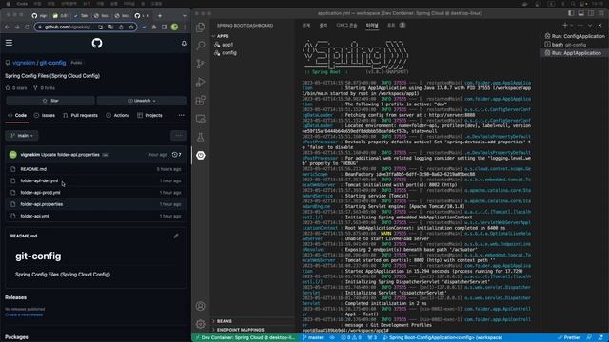Click the Prettier status bar item

click(569, 338)
